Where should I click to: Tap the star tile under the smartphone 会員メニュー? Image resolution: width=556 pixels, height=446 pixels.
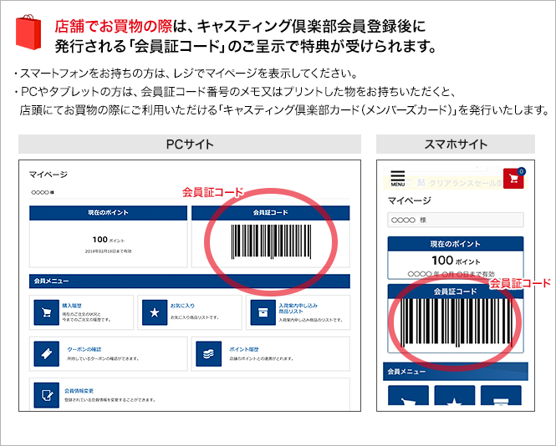tap(455, 395)
